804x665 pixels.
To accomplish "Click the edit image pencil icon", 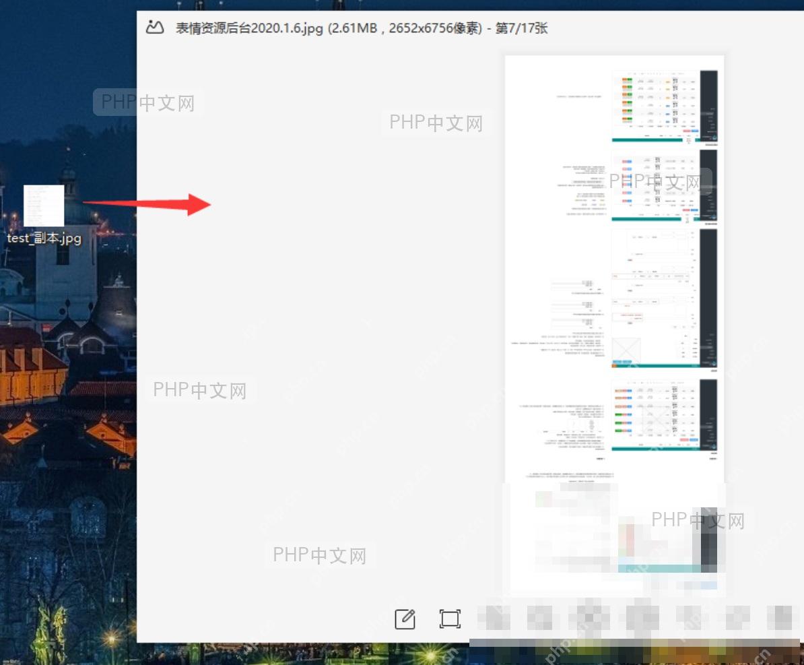I will coord(405,619).
